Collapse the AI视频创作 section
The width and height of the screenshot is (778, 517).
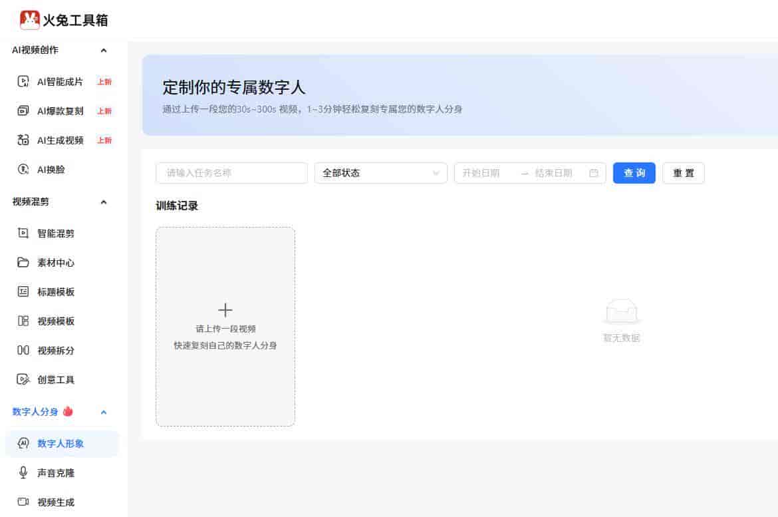pos(103,50)
